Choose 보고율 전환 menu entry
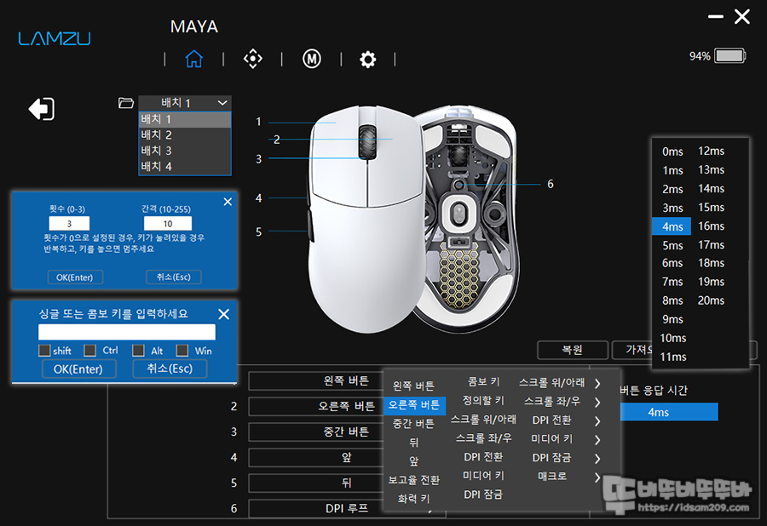The image size is (767, 526). click(x=414, y=480)
